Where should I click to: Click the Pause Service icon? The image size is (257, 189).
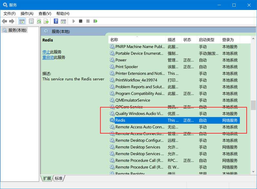[88, 21]
